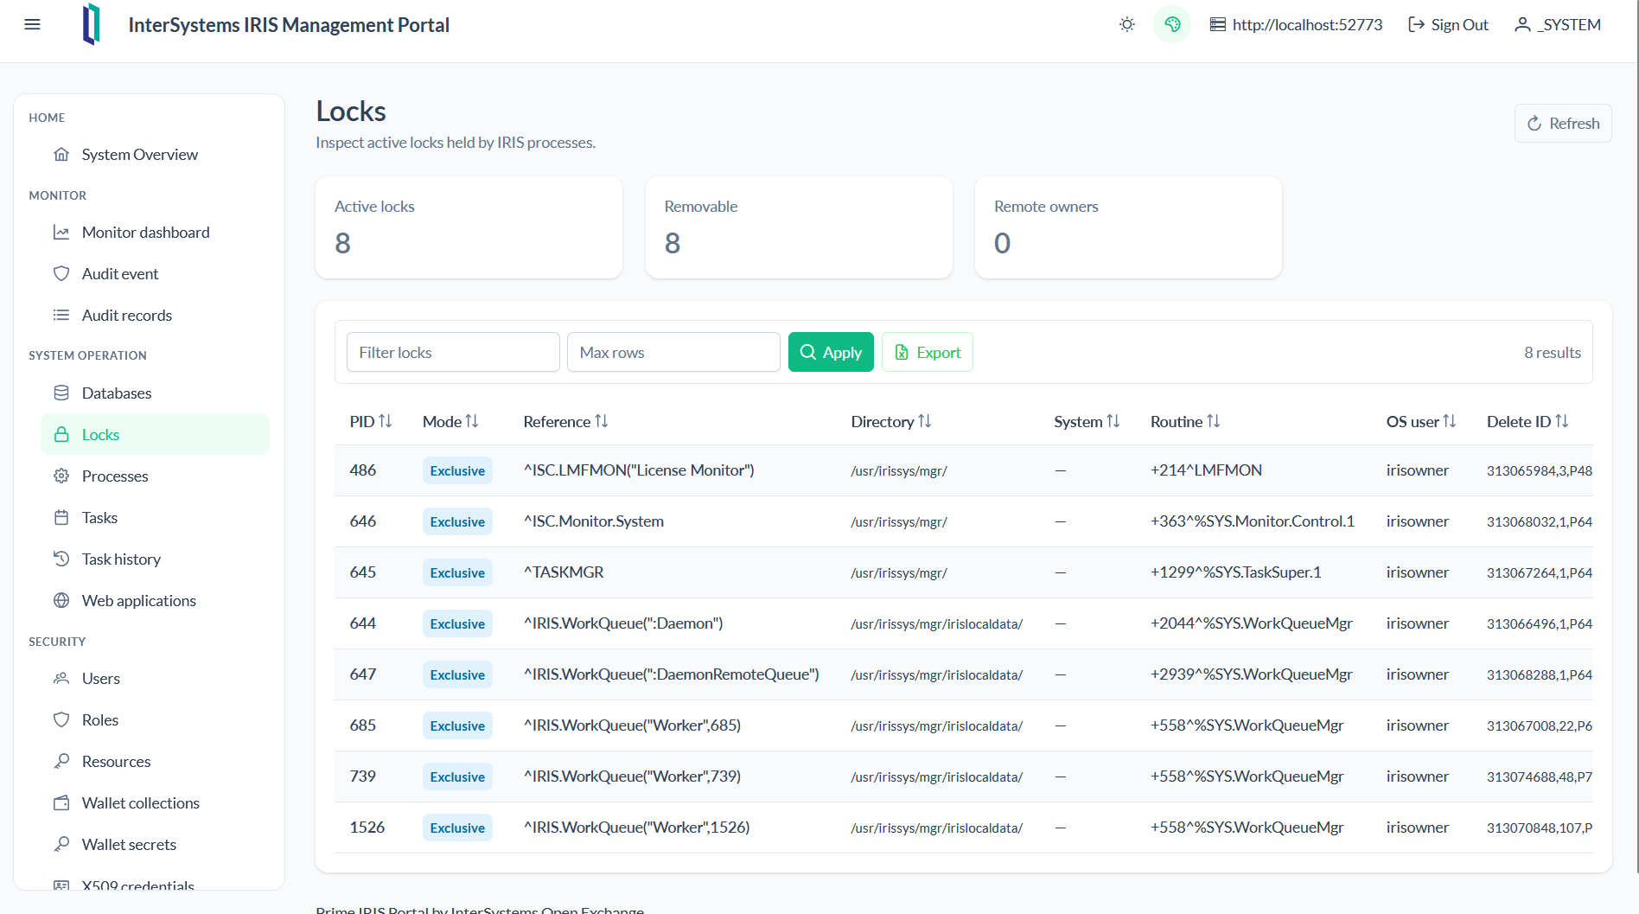The height and width of the screenshot is (914, 1639).
Task: Open Task history from sidebar
Action: tap(155, 559)
